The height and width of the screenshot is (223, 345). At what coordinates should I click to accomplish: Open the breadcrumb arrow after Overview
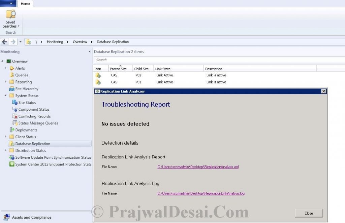point(92,42)
